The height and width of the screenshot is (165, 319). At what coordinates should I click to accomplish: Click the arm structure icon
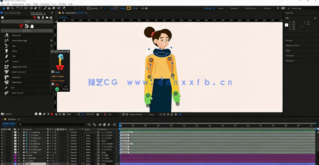pyautogui.click(x=7, y=40)
